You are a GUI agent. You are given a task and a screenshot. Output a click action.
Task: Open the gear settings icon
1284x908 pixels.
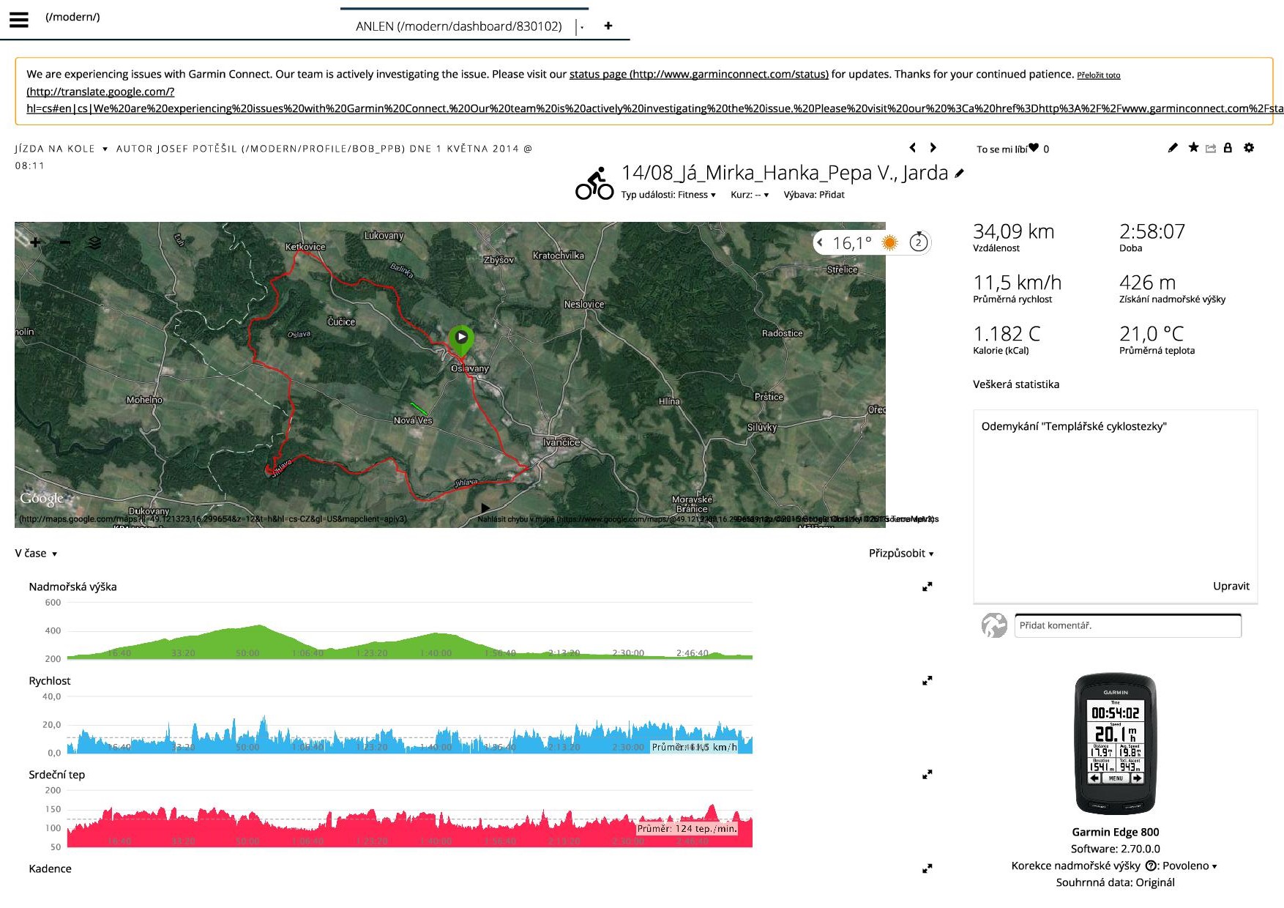tap(1249, 148)
